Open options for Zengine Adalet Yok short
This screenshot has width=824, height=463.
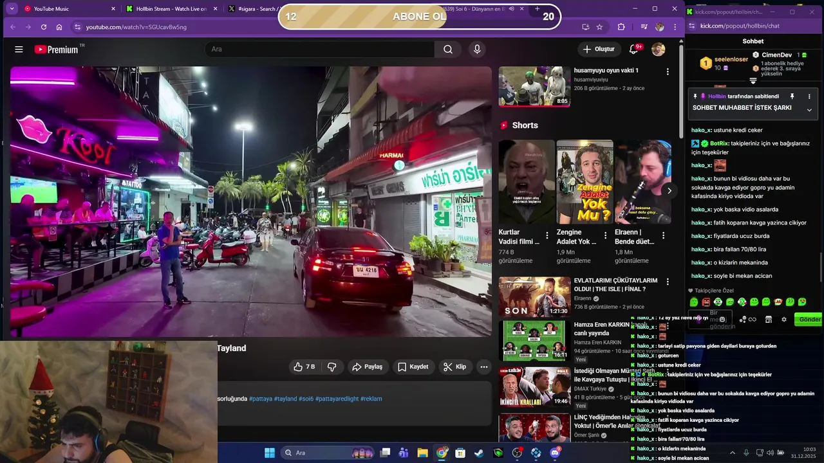click(605, 236)
